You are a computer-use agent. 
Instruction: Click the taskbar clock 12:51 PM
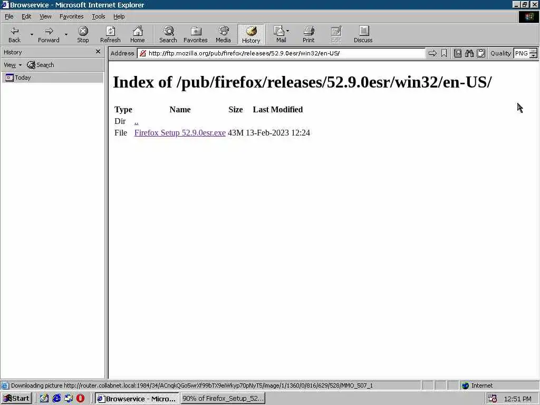(517, 399)
